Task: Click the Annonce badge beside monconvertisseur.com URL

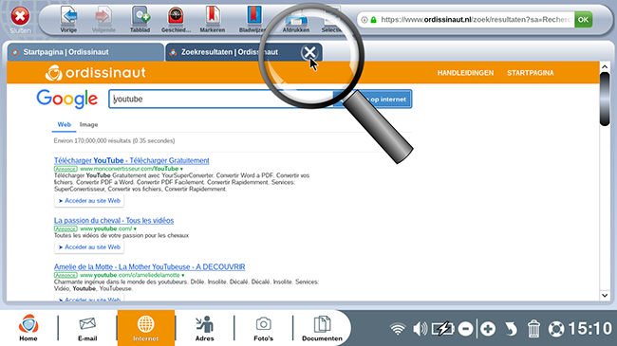Action: [x=65, y=169]
